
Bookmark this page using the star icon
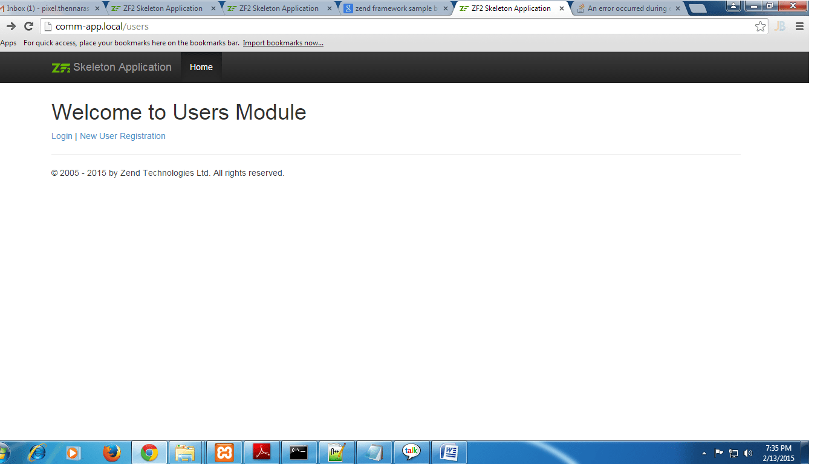(760, 27)
